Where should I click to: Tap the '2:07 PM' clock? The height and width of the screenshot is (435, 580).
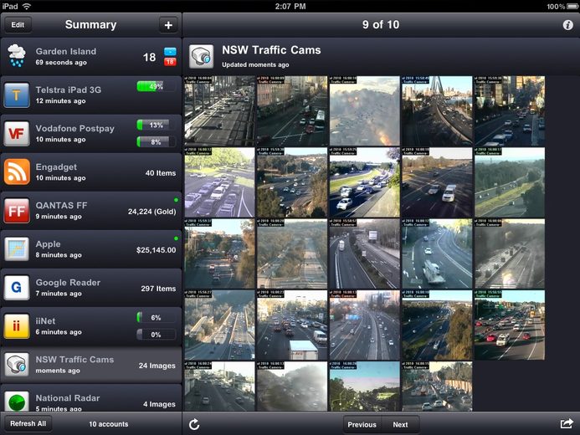click(290, 7)
